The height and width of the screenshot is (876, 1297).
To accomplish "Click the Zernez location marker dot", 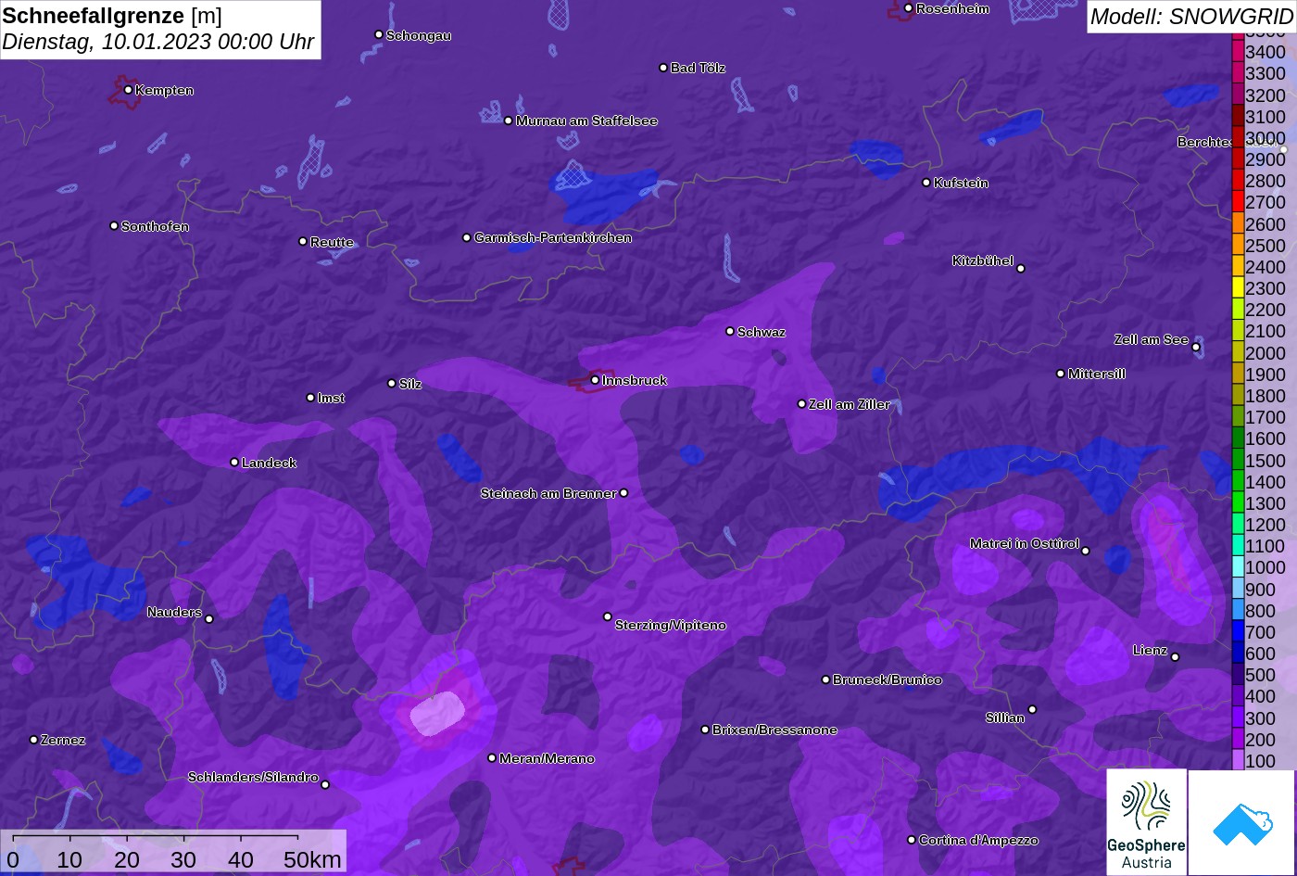I will point(33,740).
